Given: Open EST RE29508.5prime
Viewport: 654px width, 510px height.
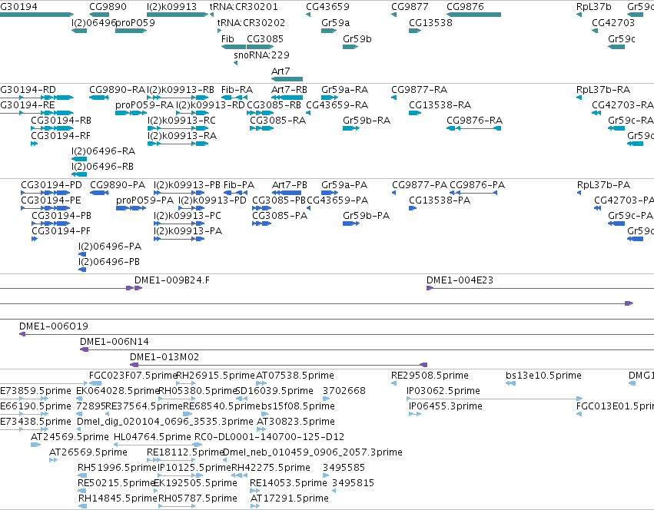Looking at the screenshot, I should click(430, 376).
